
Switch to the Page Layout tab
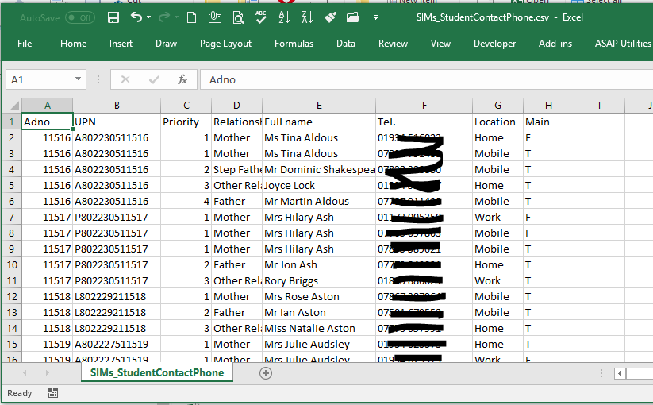[x=225, y=44]
